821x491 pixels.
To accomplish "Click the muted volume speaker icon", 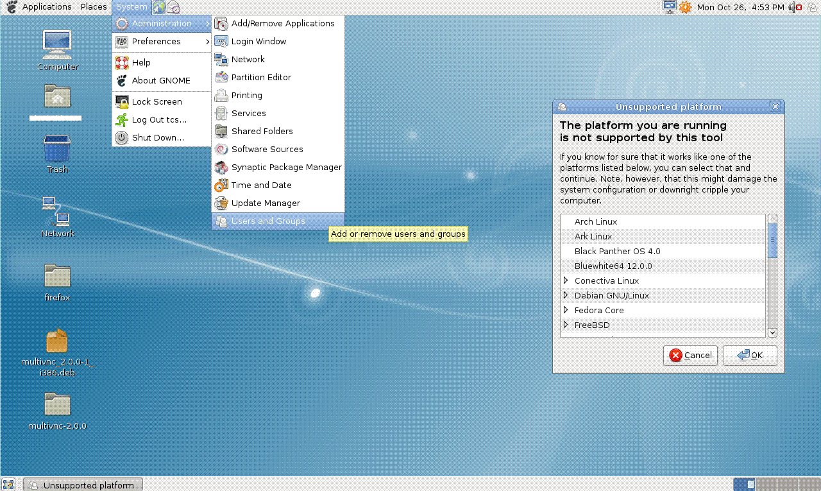I will coord(795,7).
